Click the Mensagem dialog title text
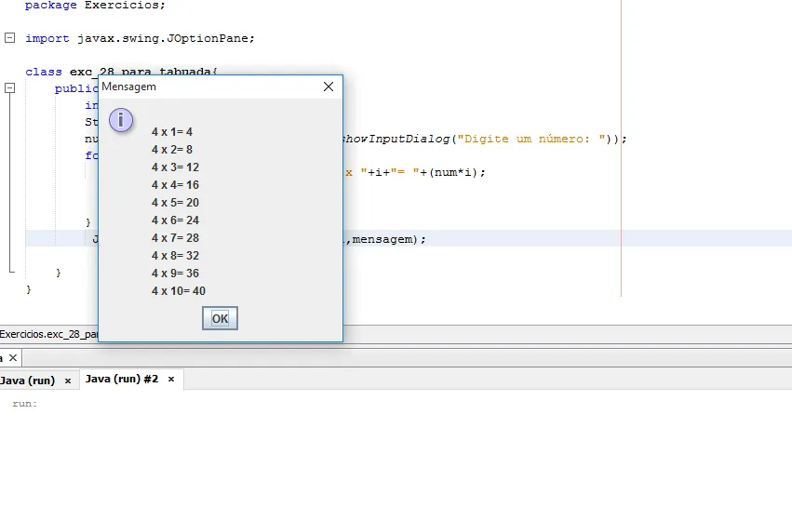This screenshot has height=521, width=792. click(128, 87)
